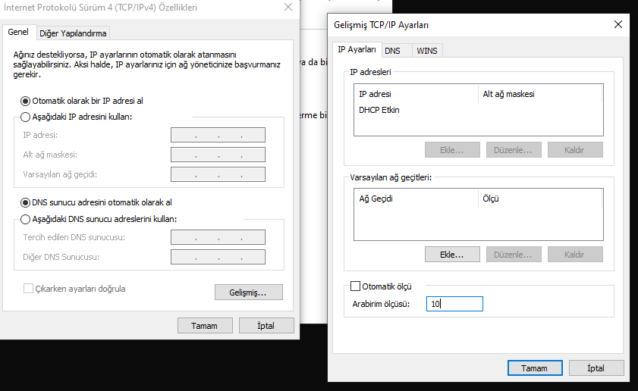Click the 'Tercih edilen DNS sunucusu' field
The width and height of the screenshot is (638, 391).
coord(218,237)
